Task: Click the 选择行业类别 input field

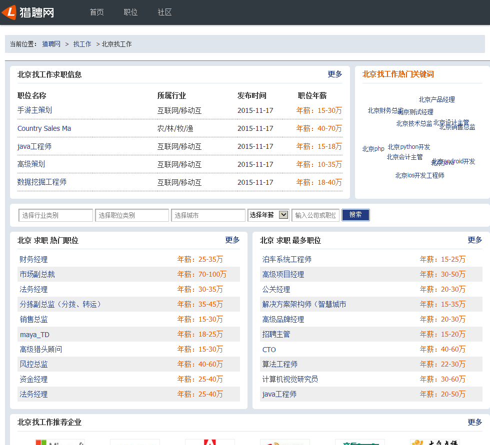Action: point(55,215)
